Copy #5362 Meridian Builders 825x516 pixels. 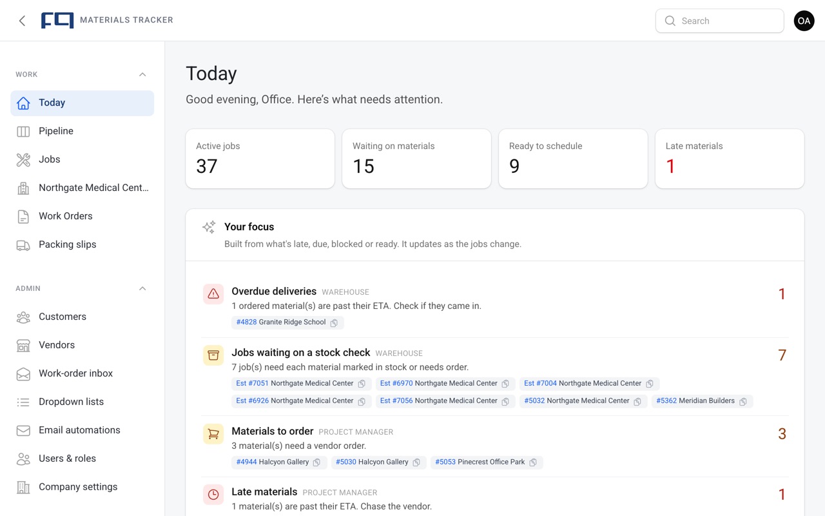(743, 402)
